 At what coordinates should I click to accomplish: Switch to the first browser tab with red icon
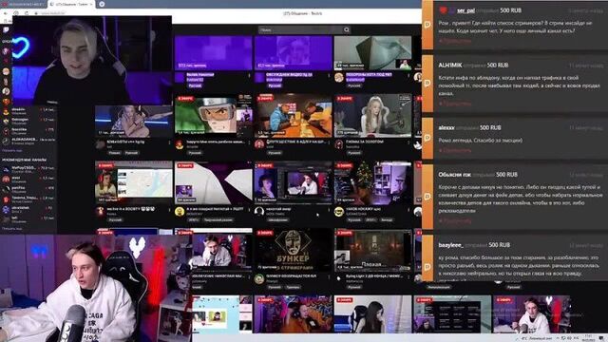coord(23,4)
